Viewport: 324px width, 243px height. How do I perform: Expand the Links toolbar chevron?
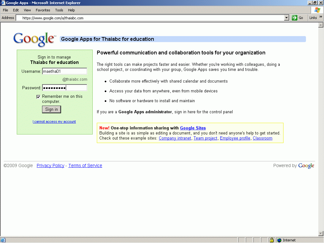[321, 17]
